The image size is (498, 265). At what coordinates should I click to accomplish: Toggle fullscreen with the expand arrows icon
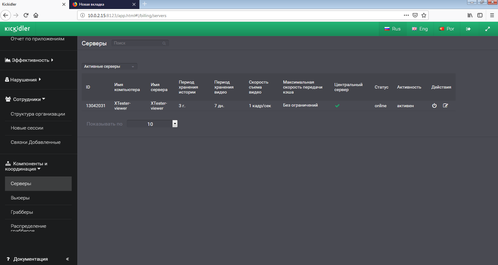point(487,29)
